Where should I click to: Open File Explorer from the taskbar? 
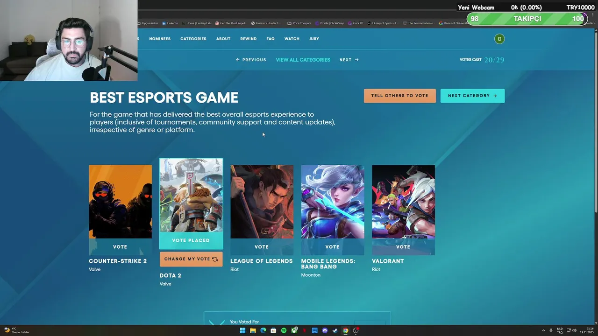click(x=253, y=330)
